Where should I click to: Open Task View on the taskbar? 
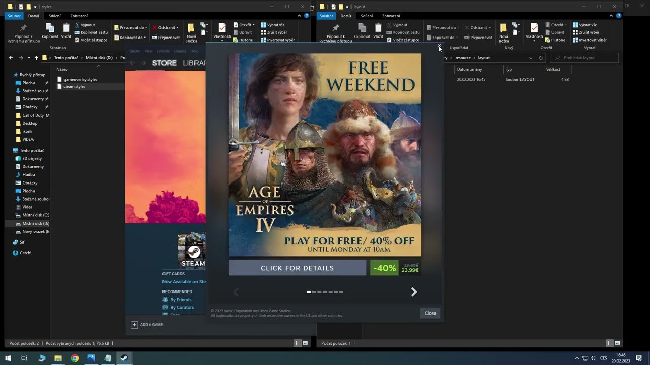24,358
